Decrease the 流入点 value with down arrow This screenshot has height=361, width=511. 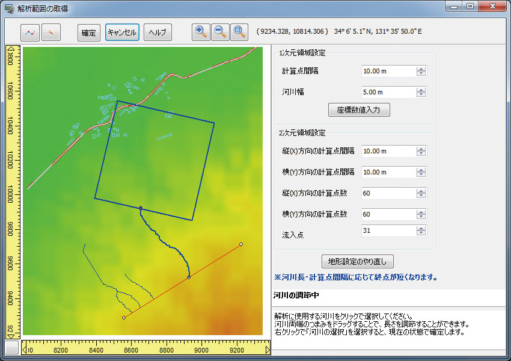click(421, 233)
